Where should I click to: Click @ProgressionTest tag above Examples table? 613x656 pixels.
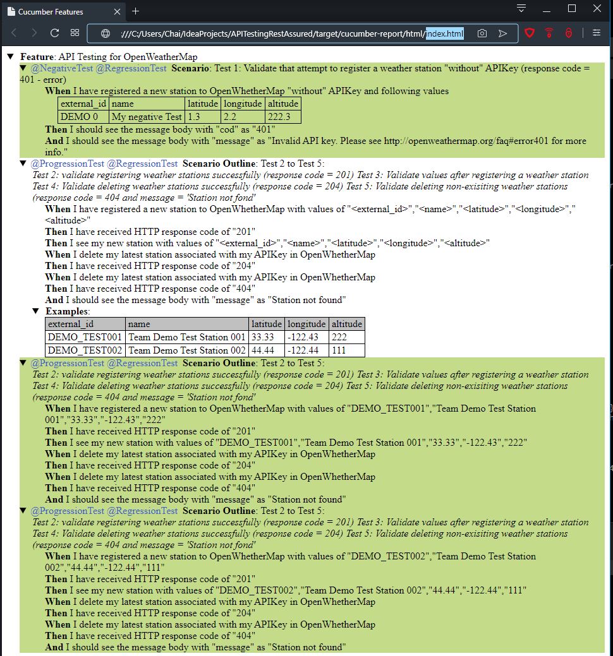[68, 164]
